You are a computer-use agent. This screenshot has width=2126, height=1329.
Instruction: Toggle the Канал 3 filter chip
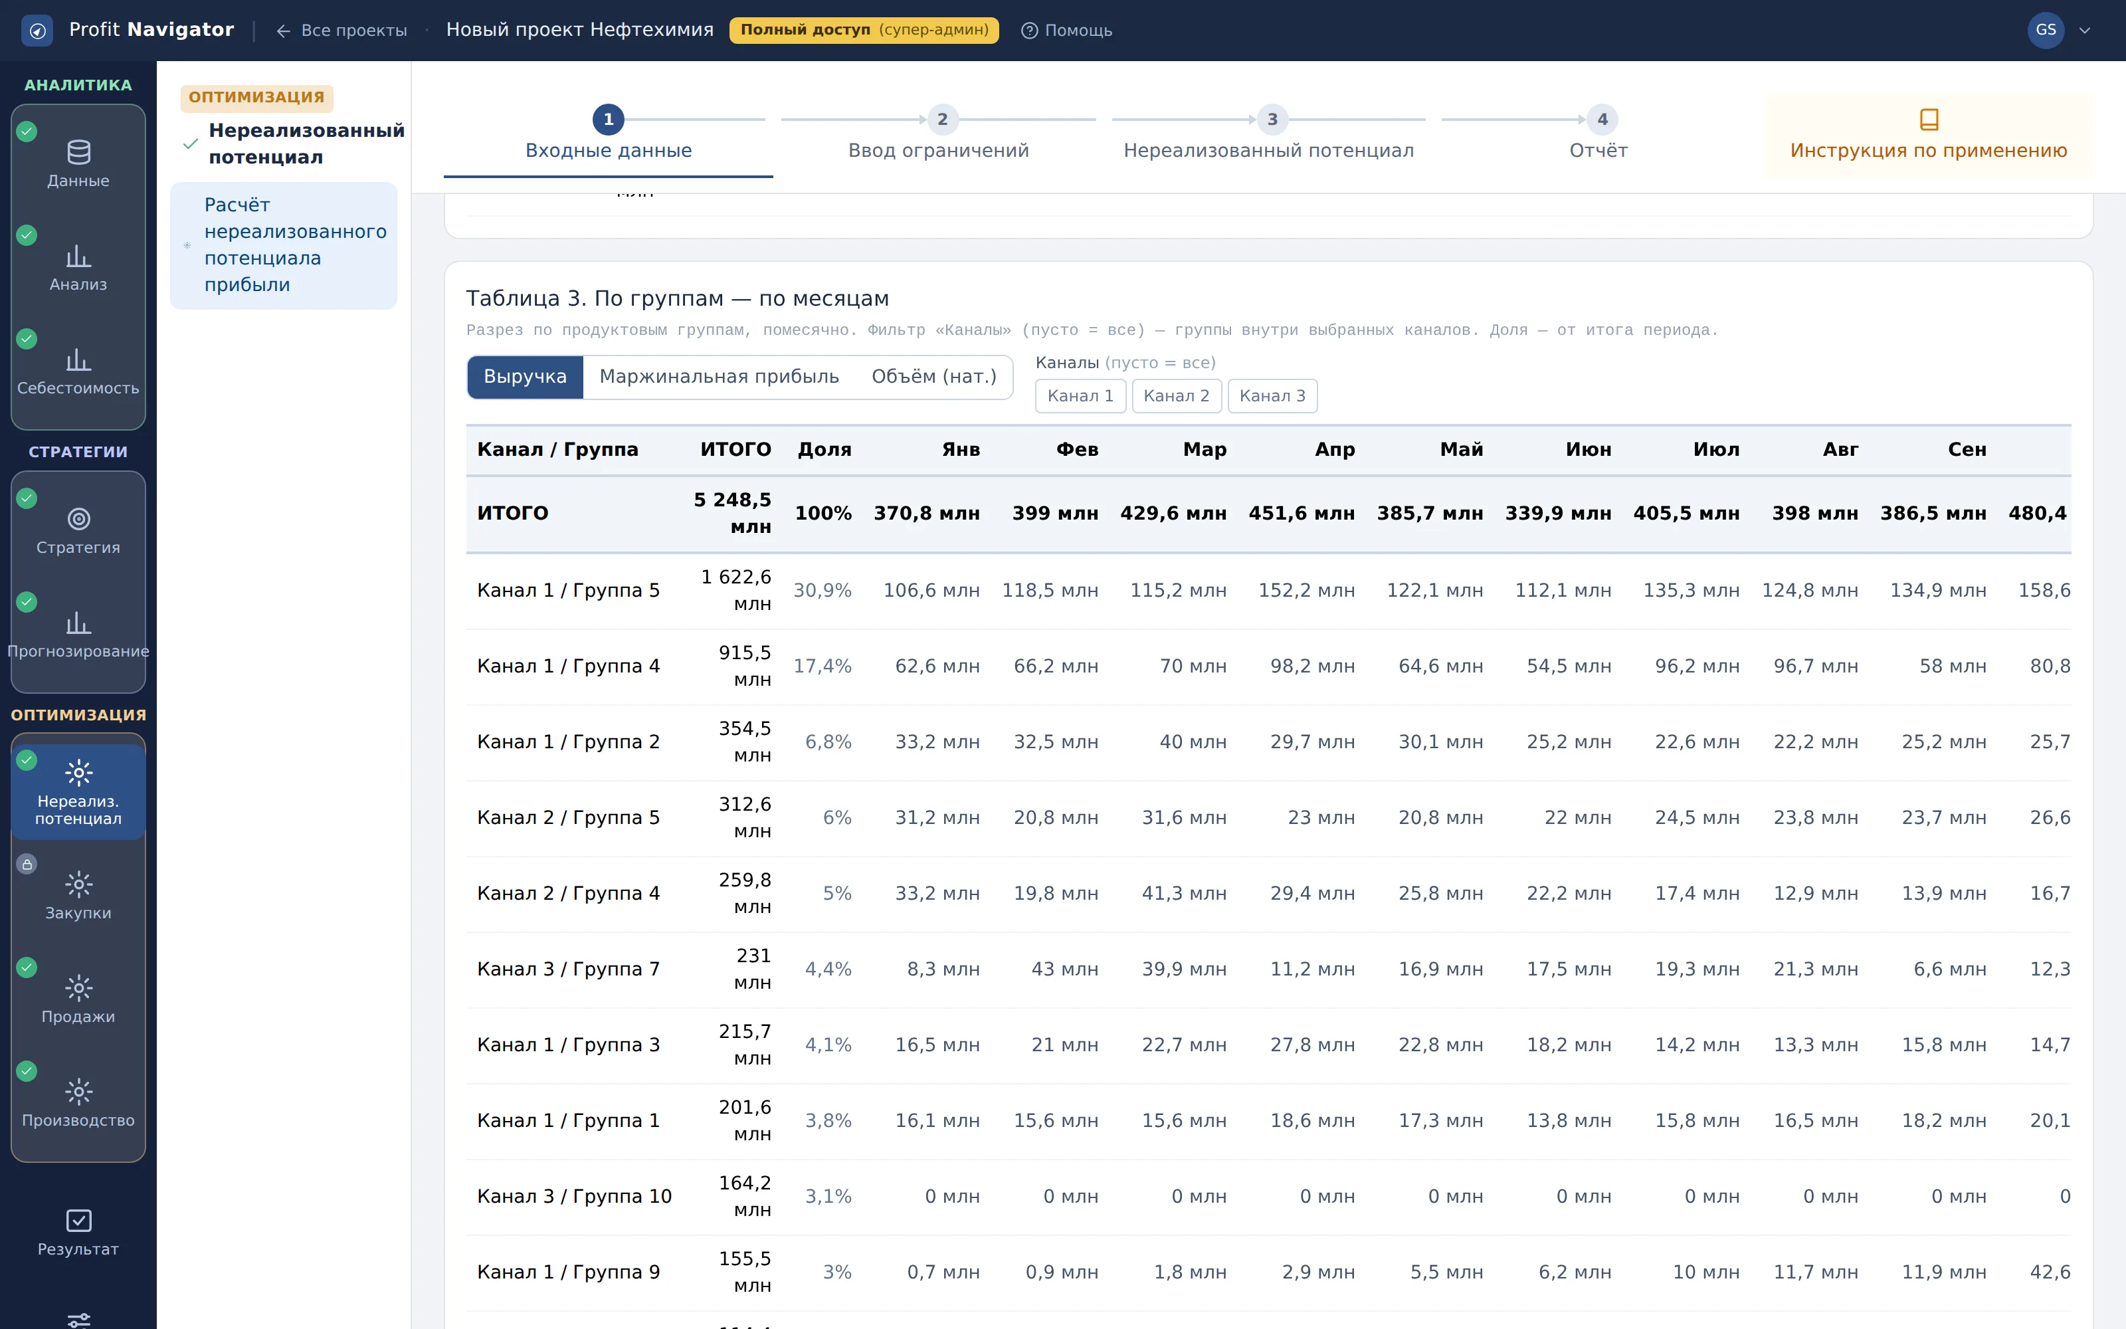click(x=1272, y=395)
